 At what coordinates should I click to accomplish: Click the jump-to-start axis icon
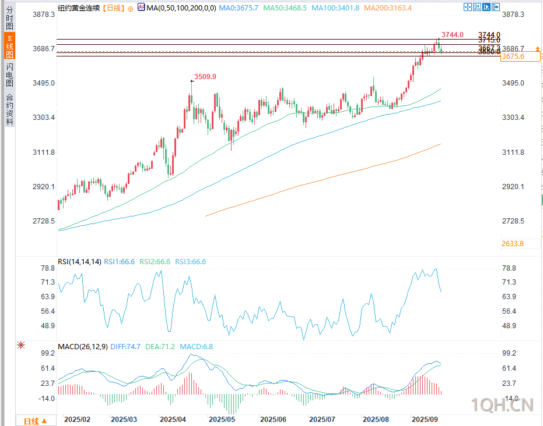(477, 7)
